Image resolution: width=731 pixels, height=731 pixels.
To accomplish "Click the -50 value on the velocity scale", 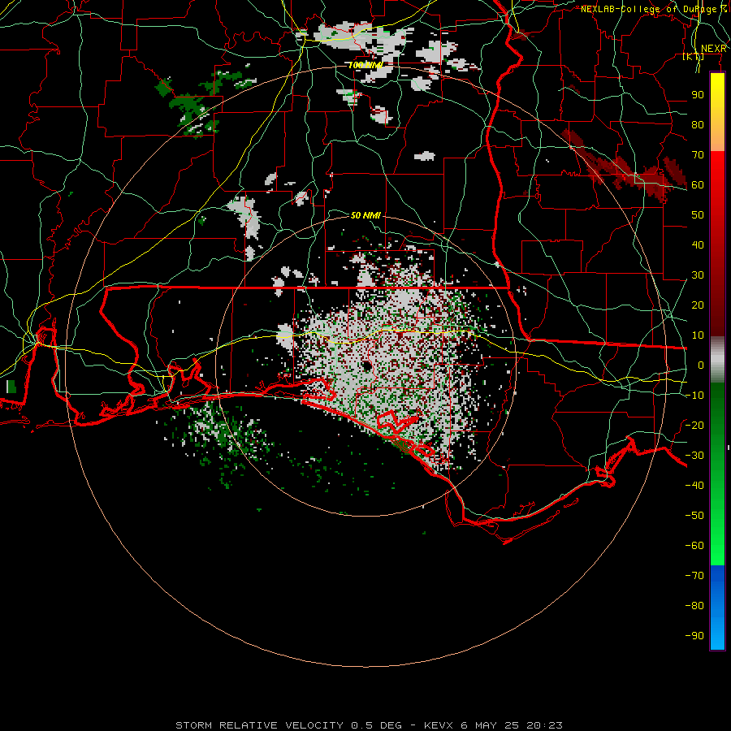I will 694,515.
